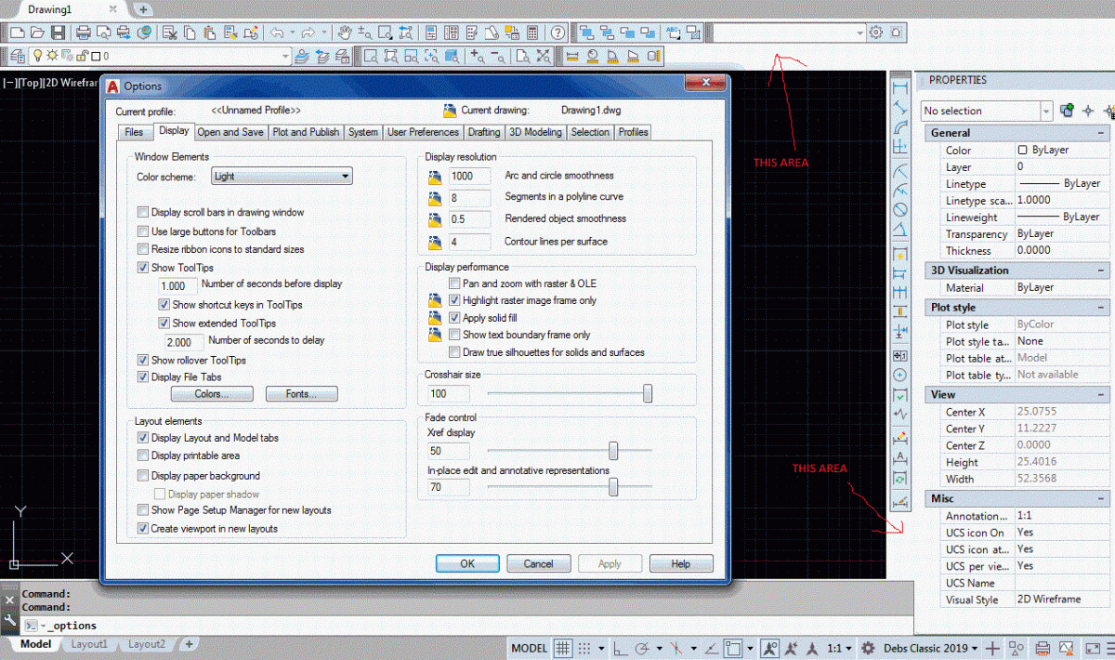Image resolution: width=1115 pixels, height=660 pixels.
Task: Uncheck Show rollover ToolTips
Action: point(143,361)
